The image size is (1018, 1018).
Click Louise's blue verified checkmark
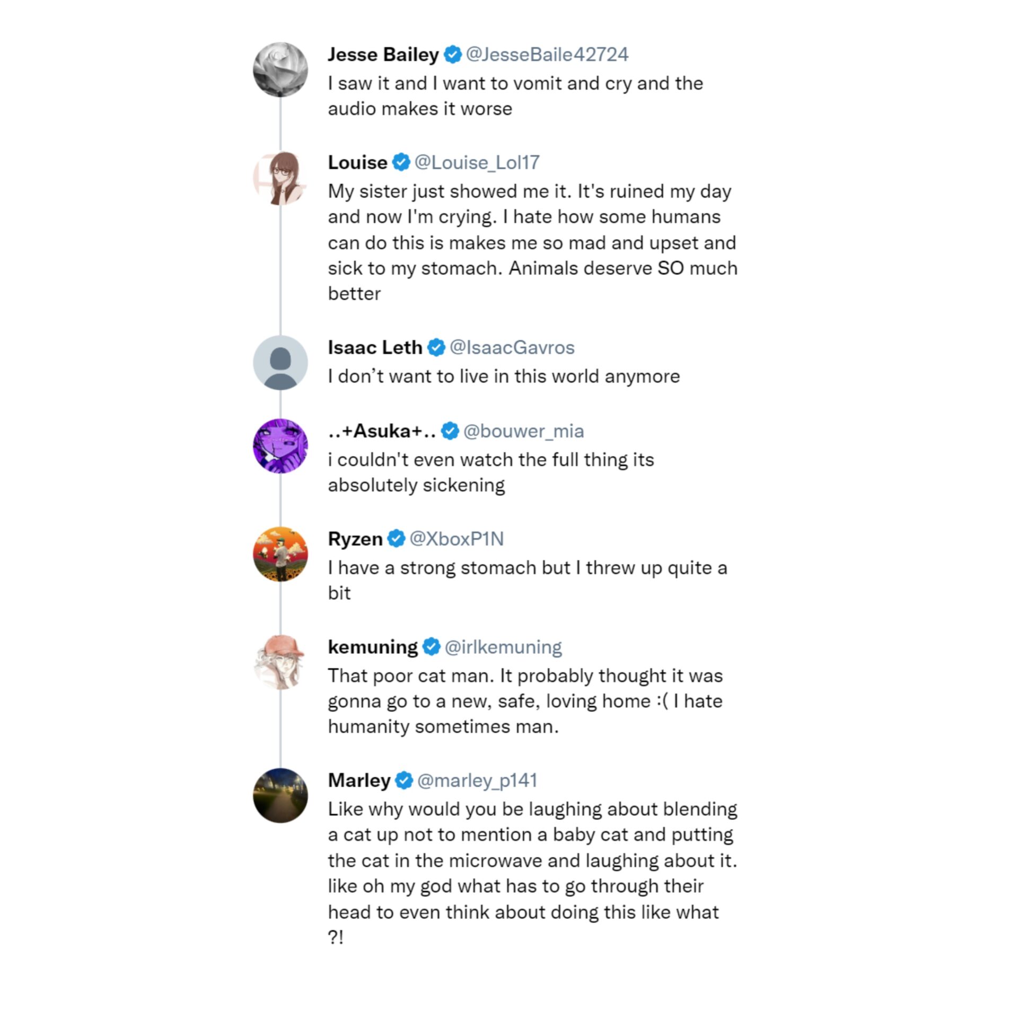point(401,162)
